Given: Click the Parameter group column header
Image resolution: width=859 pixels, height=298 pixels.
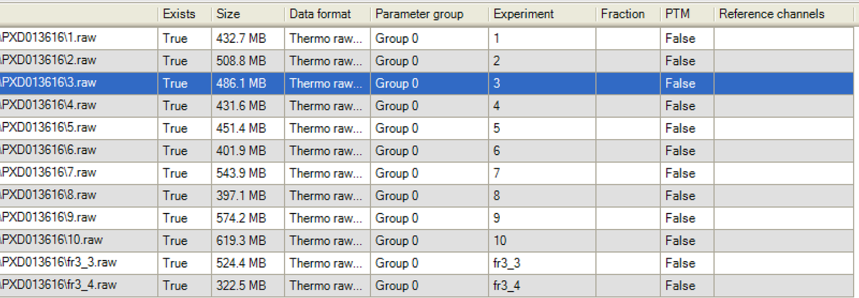Looking at the screenshot, I should pos(419,14).
